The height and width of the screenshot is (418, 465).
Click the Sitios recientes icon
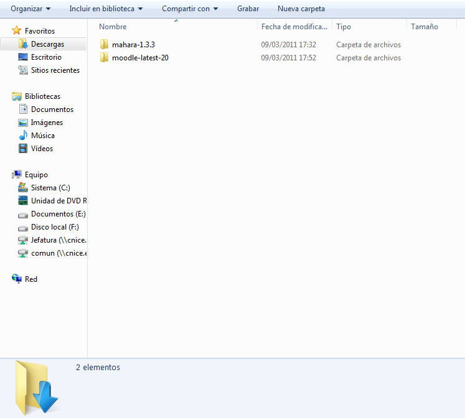click(x=23, y=70)
